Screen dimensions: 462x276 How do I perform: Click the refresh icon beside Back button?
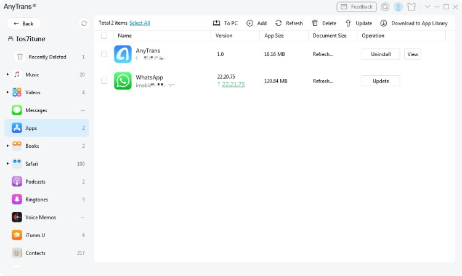point(84,23)
